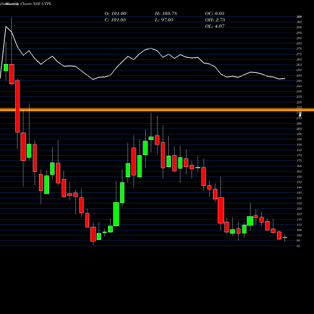Select the open value 'O: 101.00'
The height and width of the screenshot is (314, 314).
pyautogui.click(x=116, y=14)
